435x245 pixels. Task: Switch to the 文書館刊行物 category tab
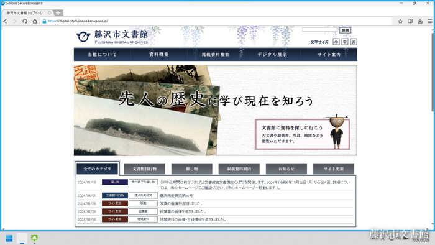coord(145,169)
